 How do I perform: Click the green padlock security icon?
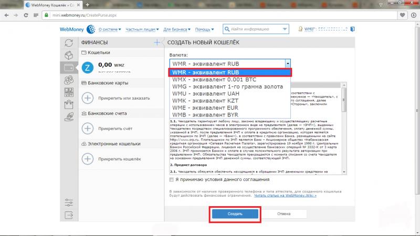click(46, 15)
